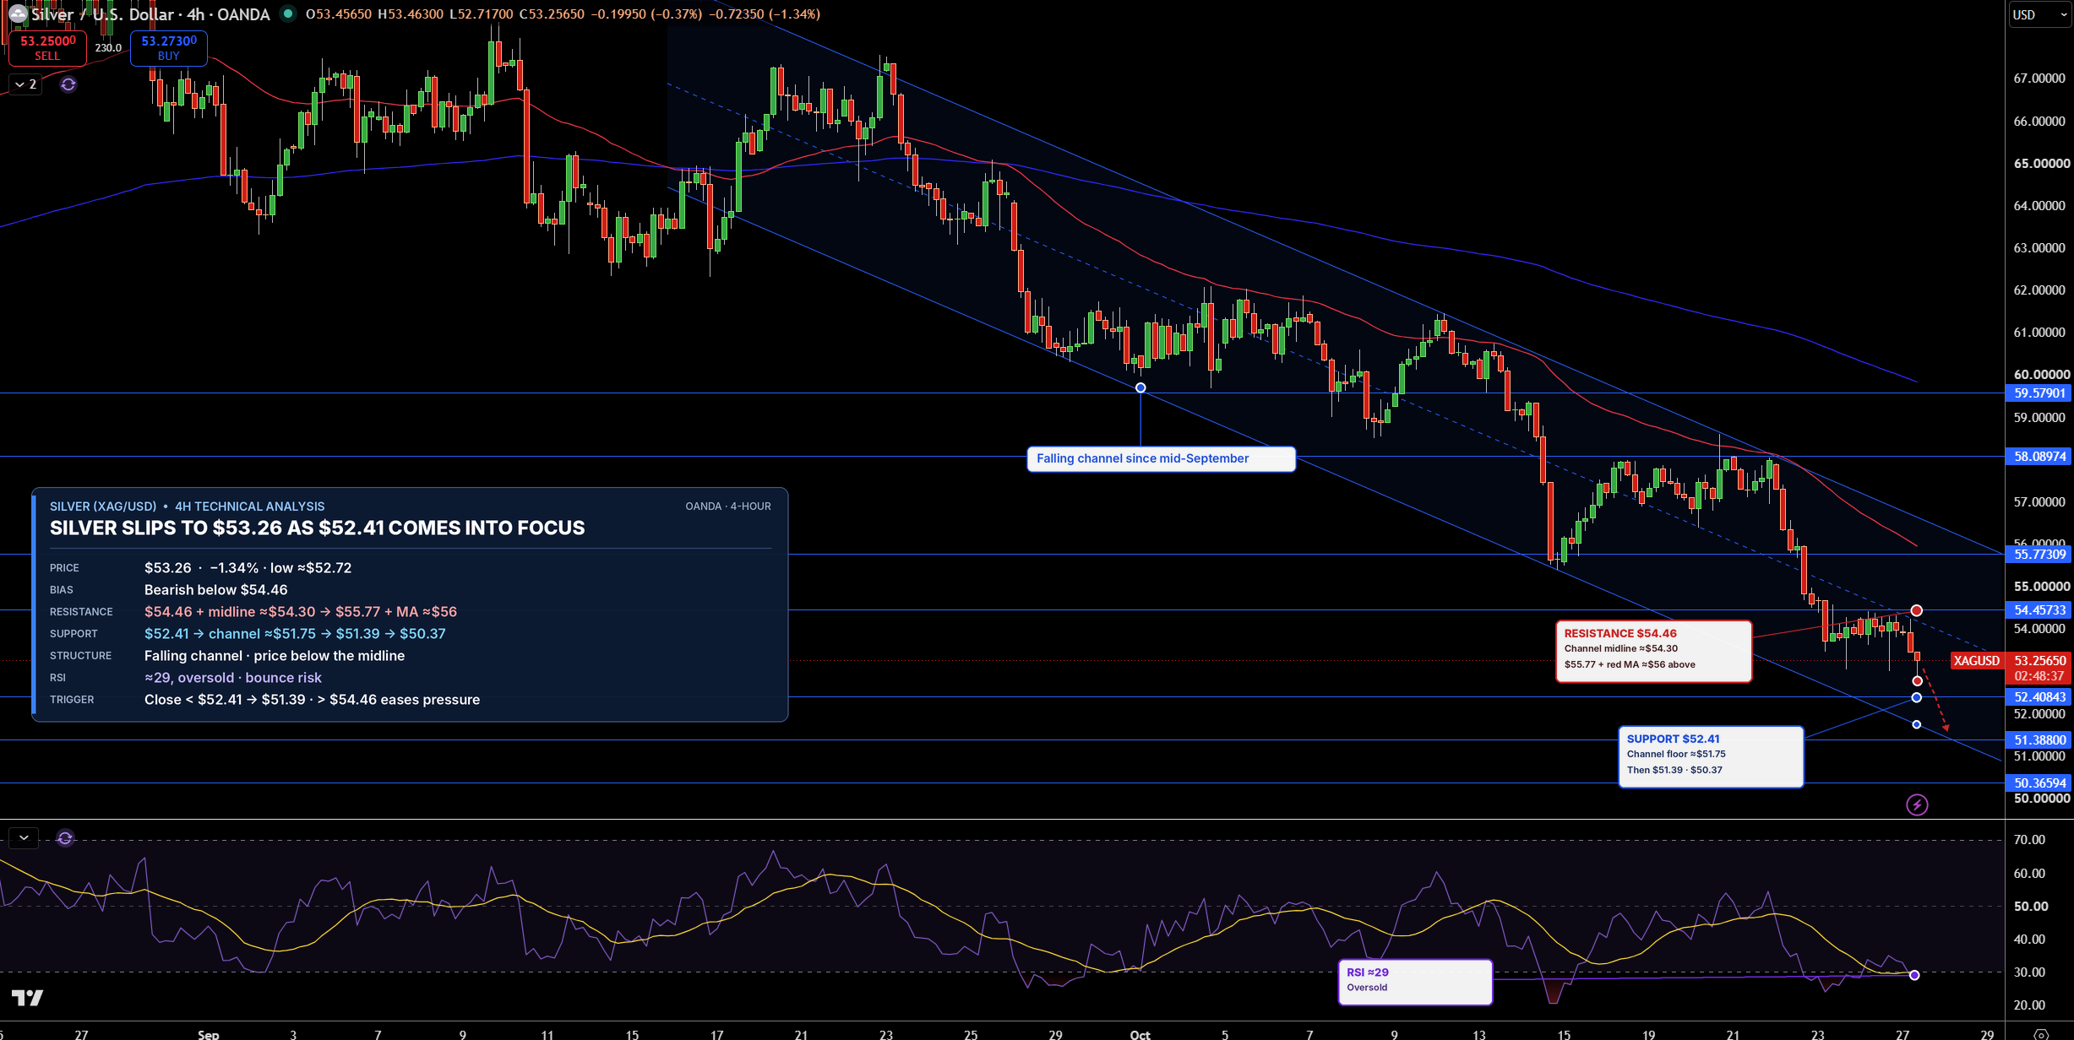Click the 54.45733 price level label
Viewport: 2074px width, 1040px height.
point(2039,610)
